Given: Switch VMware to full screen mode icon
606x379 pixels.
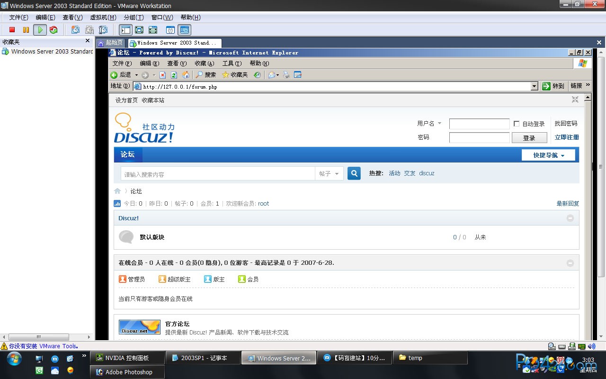Looking at the screenshot, I should 139,30.
